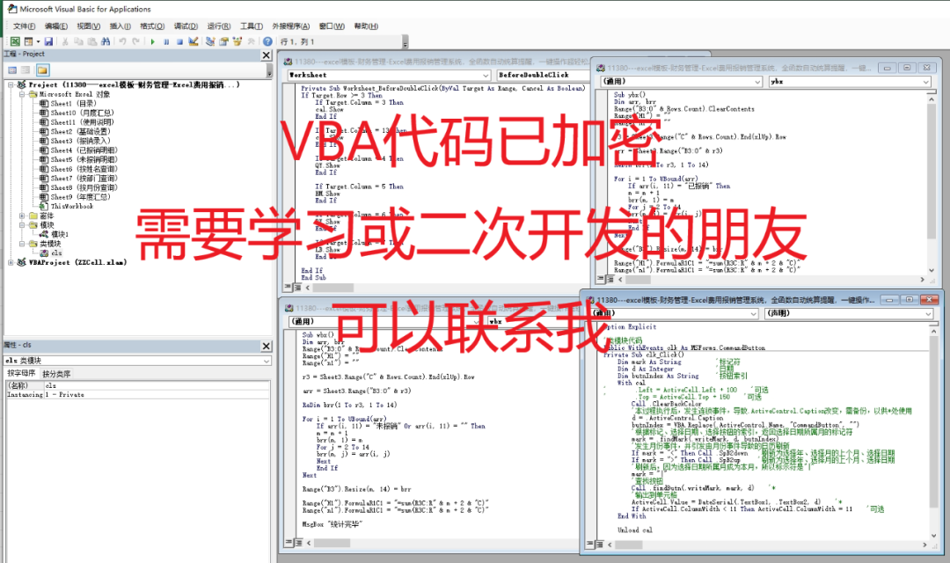
Task: Open the 插入(I) menu
Action: click(x=120, y=26)
